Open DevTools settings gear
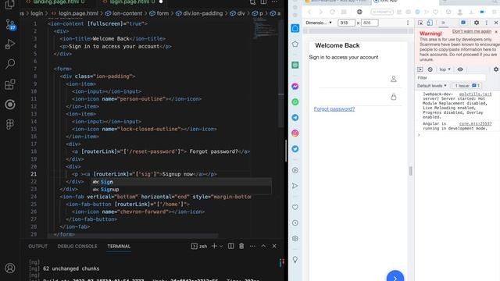 [x=477, y=23]
